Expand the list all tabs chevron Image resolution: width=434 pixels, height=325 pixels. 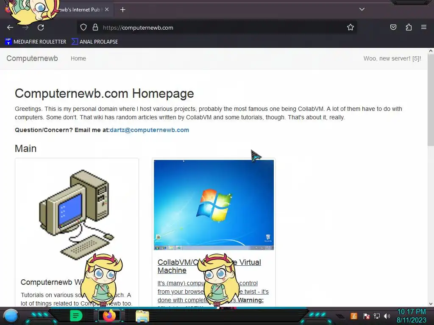pos(362,9)
